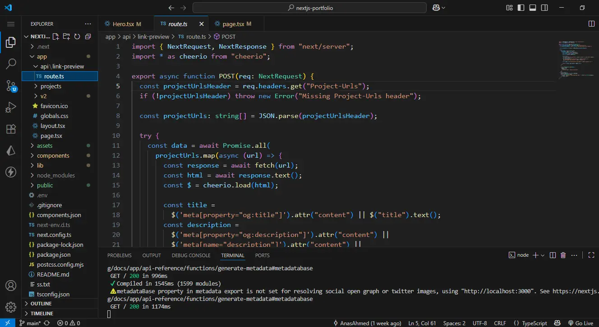Click Go Live in the status bar
This screenshot has height=327, width=599.
click(x=580, y=323)
